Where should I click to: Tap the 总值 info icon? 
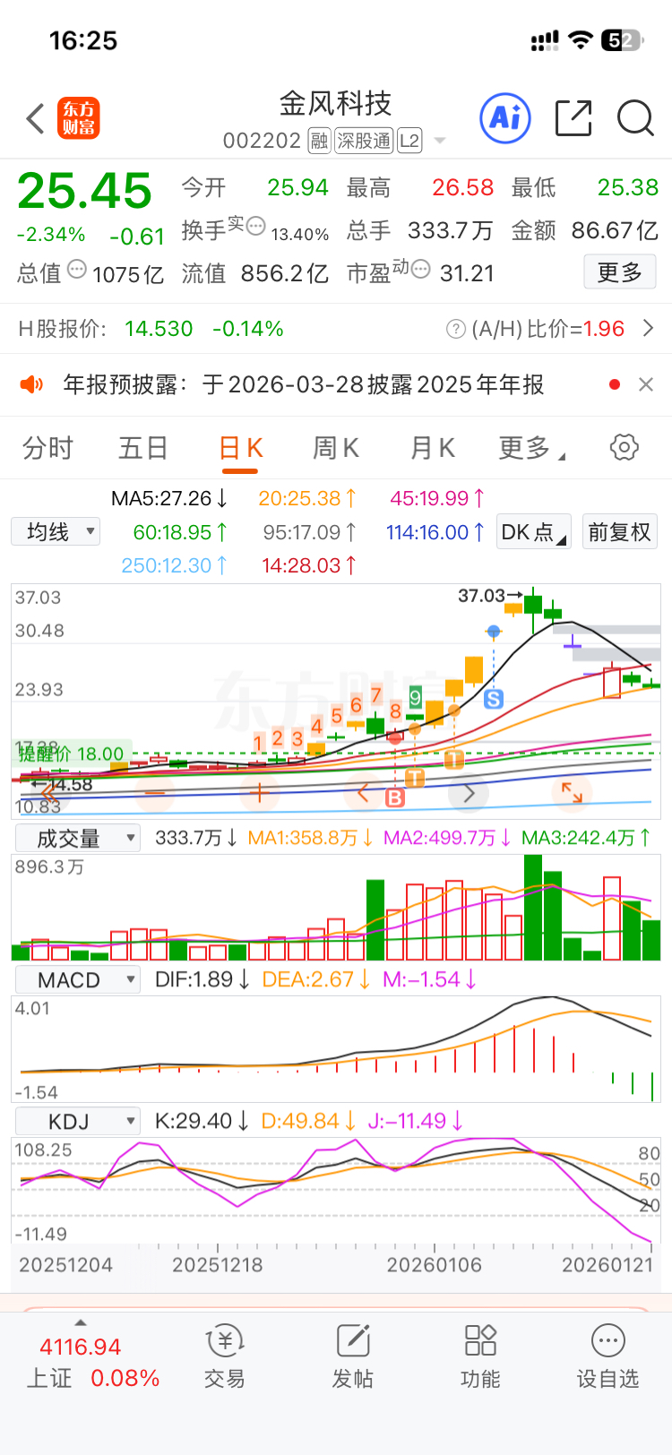[77, 269]
